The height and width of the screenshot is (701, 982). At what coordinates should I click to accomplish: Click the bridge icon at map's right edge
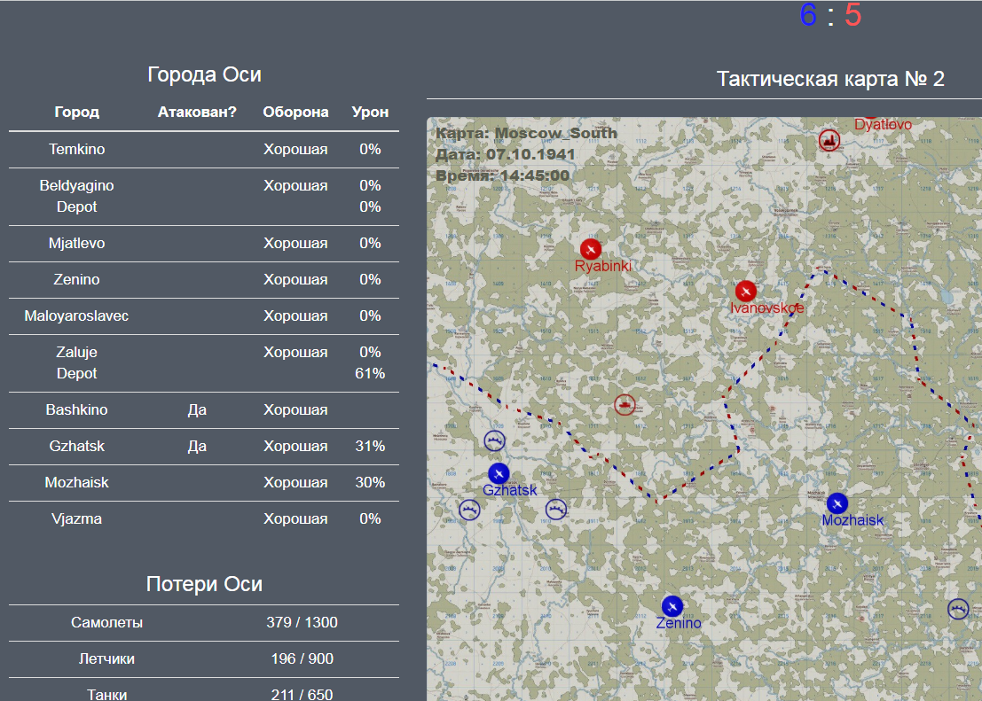click(x=958, y=608)
